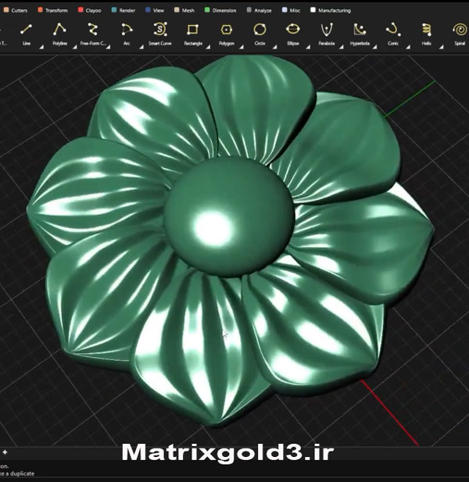The image size is (469, 482).
Task: Expand the Parabola tool flyout arrow
Action: pyautogui.click(x=342, y=47)
